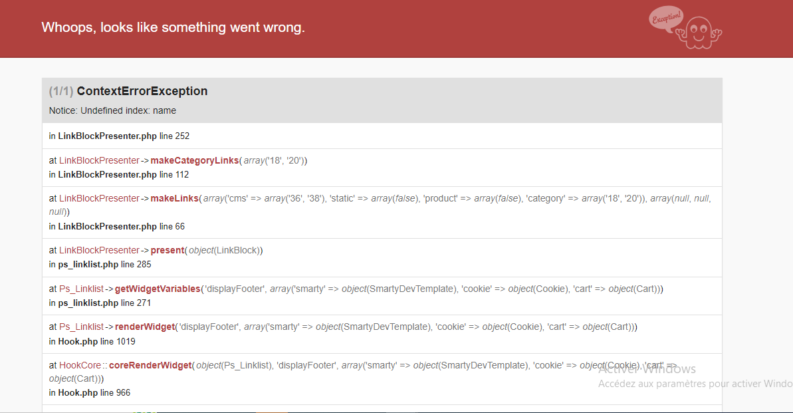Click the makeCategoryLinks method name
The width and height of the screenshot is (793, 413).
(195, 160)
